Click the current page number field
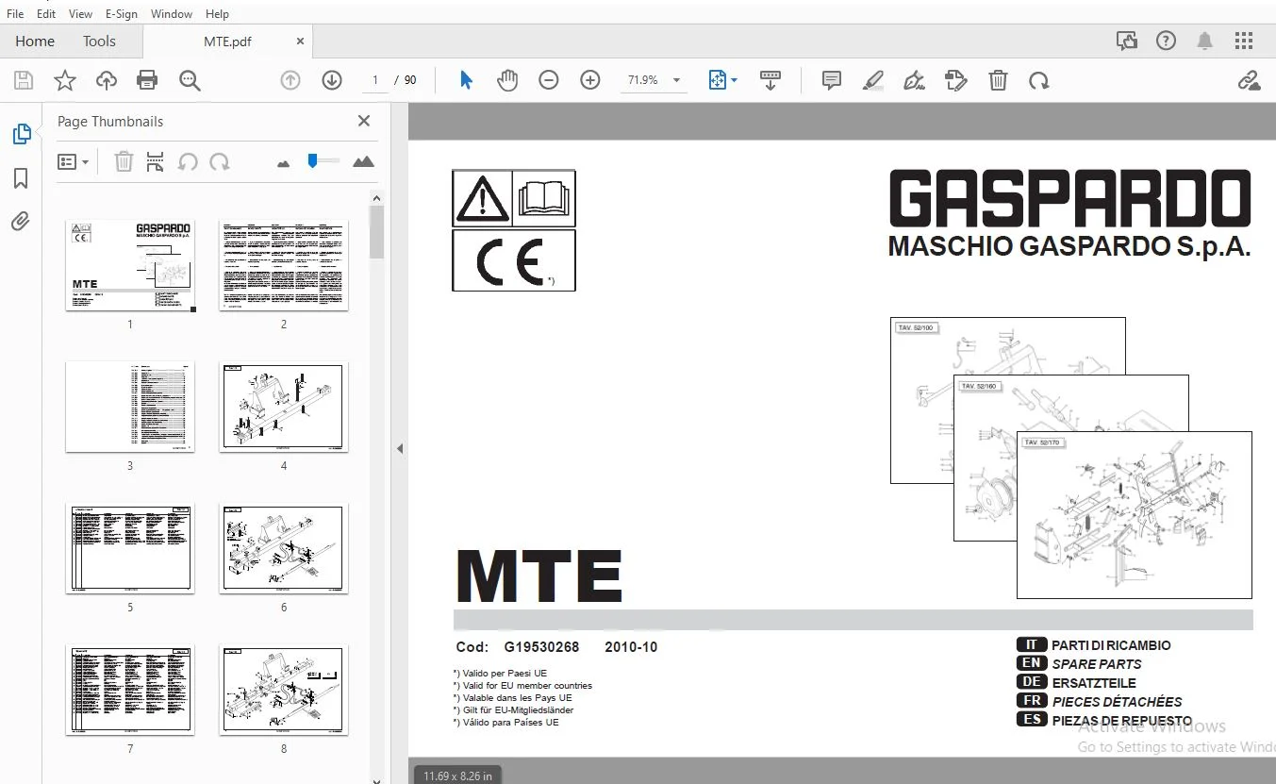 coord(375,80)
